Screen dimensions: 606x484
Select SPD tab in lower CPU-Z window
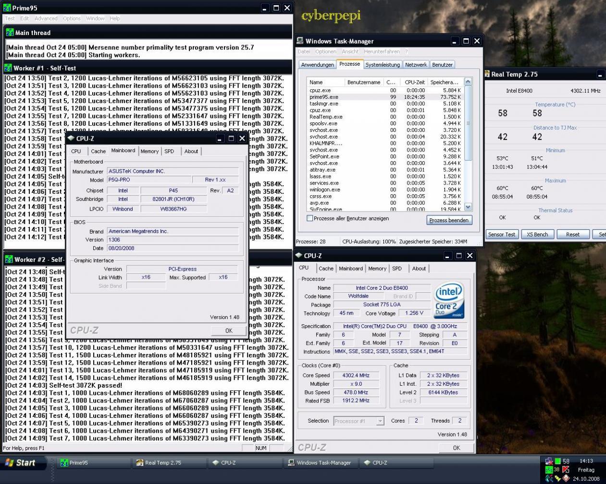point(397,269)
